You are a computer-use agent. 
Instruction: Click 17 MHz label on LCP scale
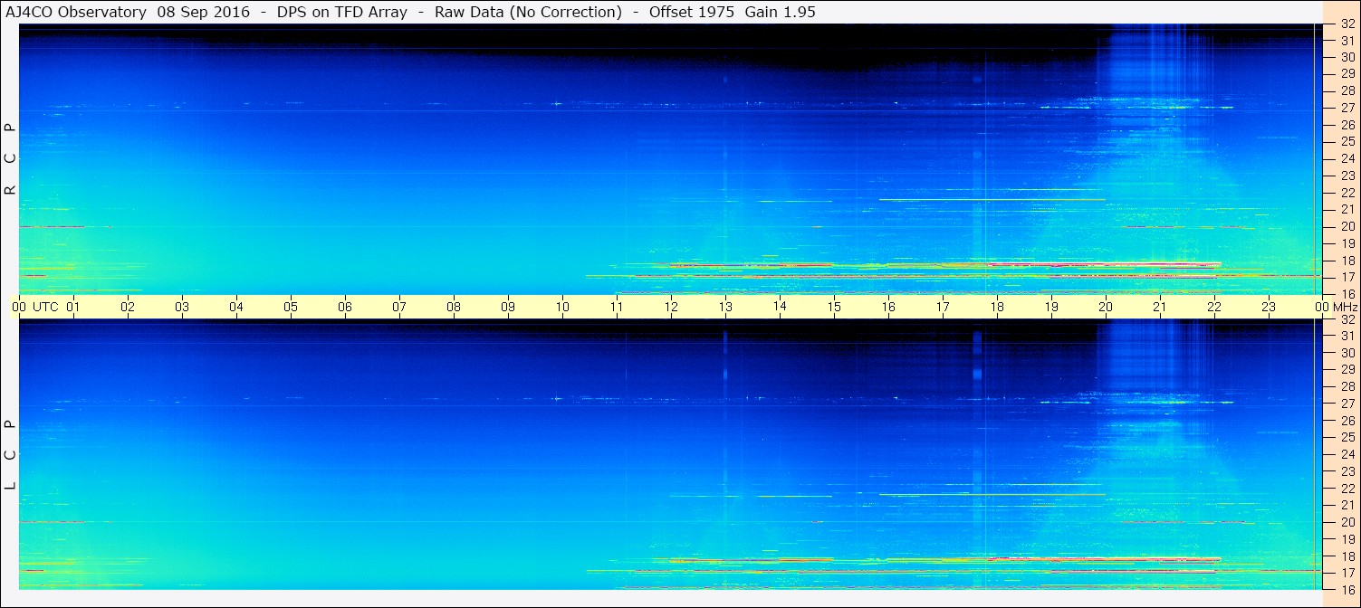click(1347, 573)
